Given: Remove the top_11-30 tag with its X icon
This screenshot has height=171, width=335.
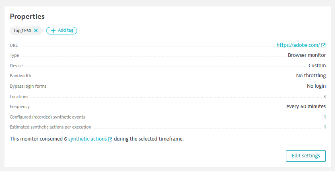Looking at the screenshot, I should pos(36,30).
